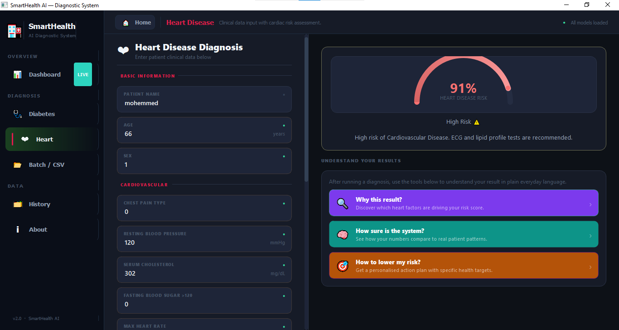Expand the How to lower my risk chevron
The image size is (619, 330).
click(590, 267)
